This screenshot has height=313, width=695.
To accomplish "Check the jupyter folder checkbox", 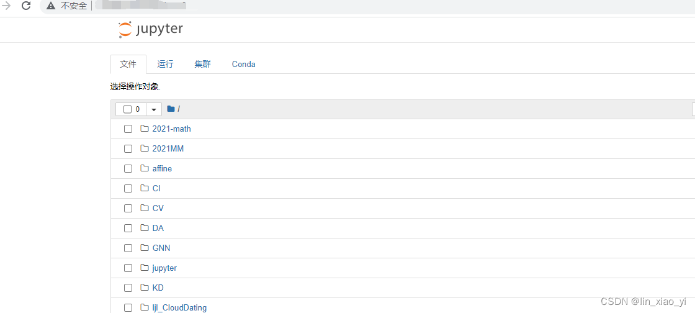I will pyautogui.click(x=128, y=268).
